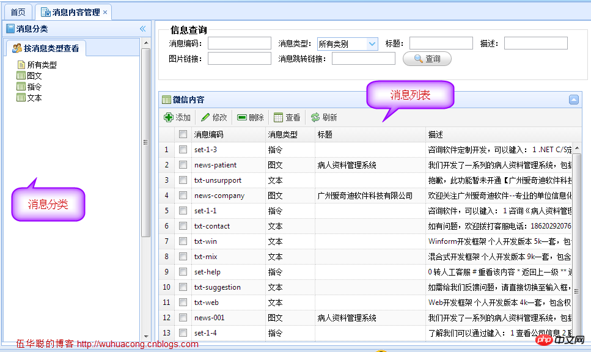Switch to the 首页 tab
Viewport: 591px width, 352px height.
17,10
